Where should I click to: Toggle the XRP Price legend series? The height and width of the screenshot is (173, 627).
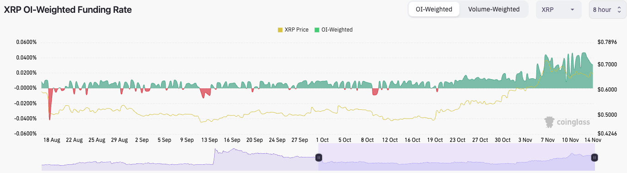(293, 30)
